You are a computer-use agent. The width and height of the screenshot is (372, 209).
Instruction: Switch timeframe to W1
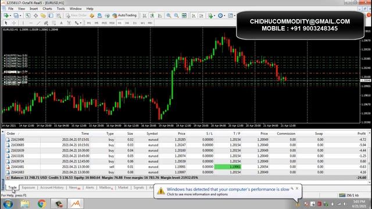coord(142,23)
